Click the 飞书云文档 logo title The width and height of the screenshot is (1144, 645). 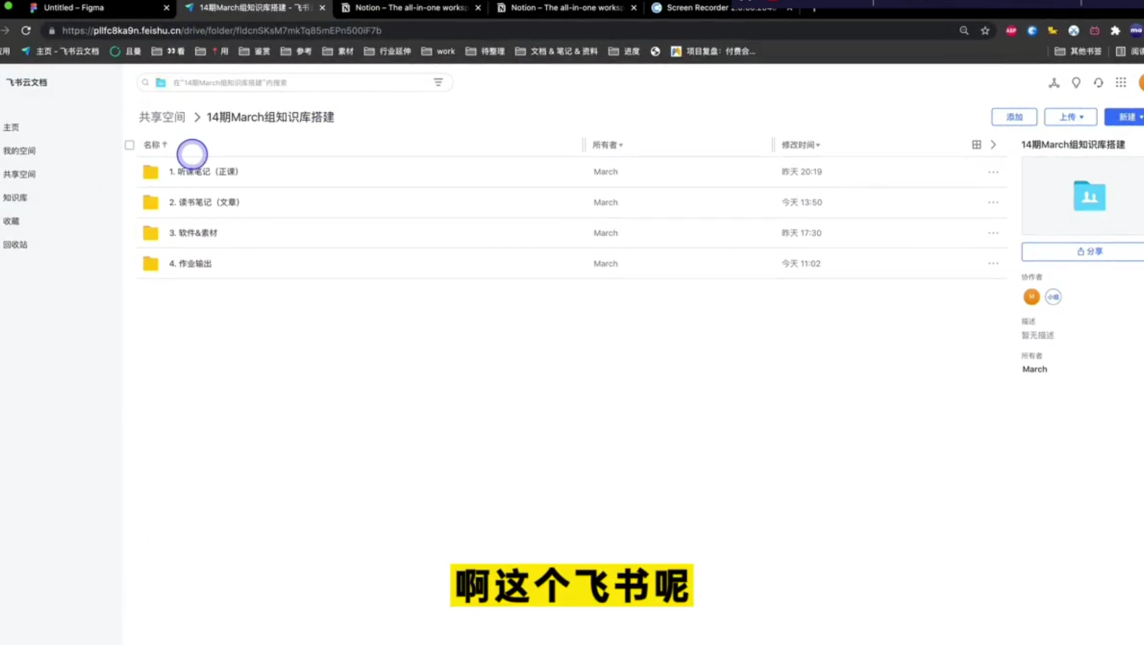pyautogui.click(x=26, y=82)
